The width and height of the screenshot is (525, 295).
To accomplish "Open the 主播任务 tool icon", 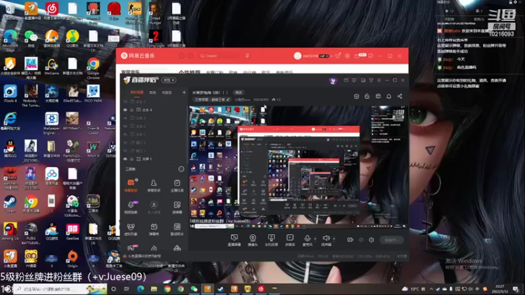I will click(177, 186).
